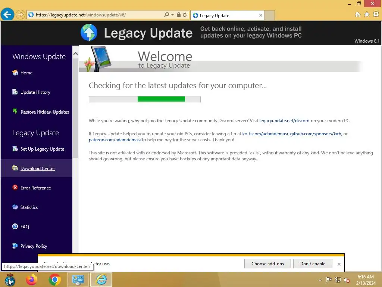The height and width of the screenshot is (287, 382).
Task: Open the Control Panel taskbar icon
Action: (78, 280)
